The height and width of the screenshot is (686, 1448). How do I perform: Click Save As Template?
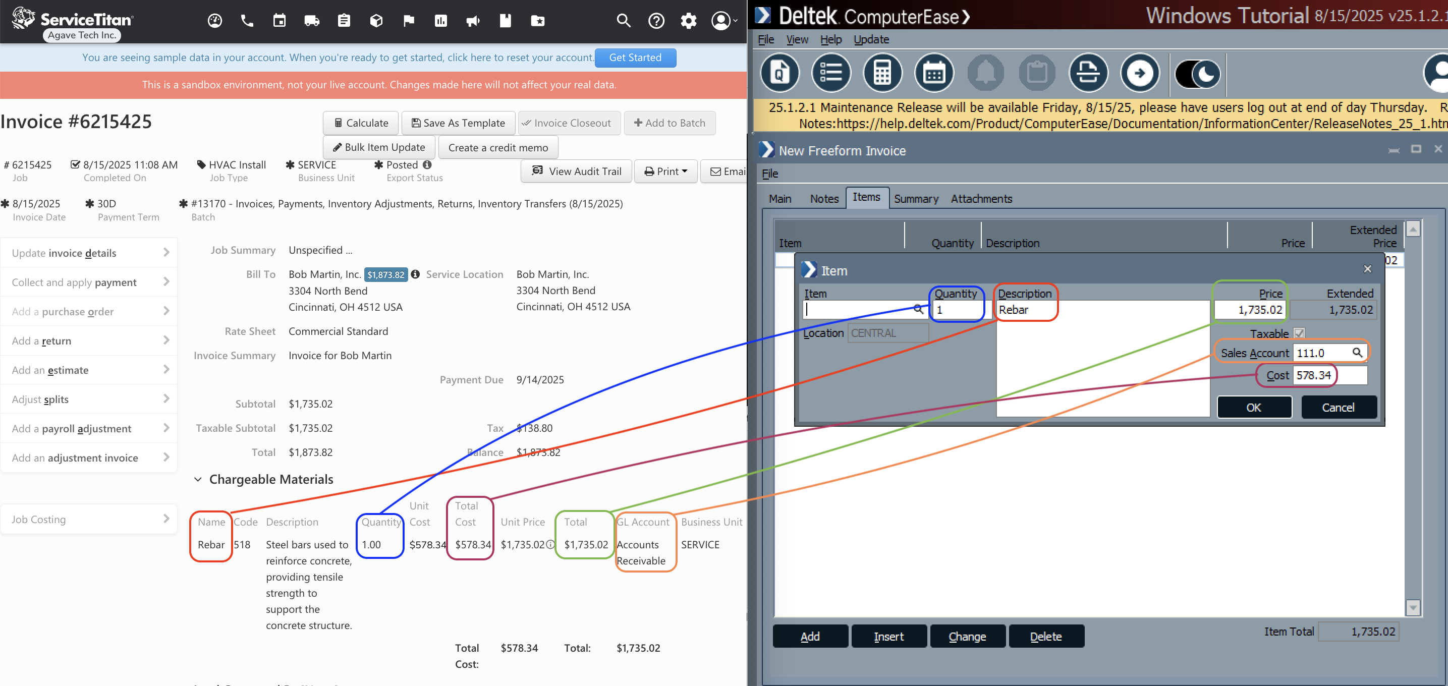(x=458, y=123)
